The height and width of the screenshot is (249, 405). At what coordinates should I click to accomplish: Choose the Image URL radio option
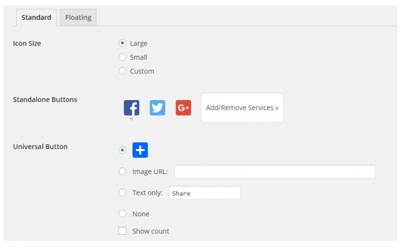tap(122, 171)
